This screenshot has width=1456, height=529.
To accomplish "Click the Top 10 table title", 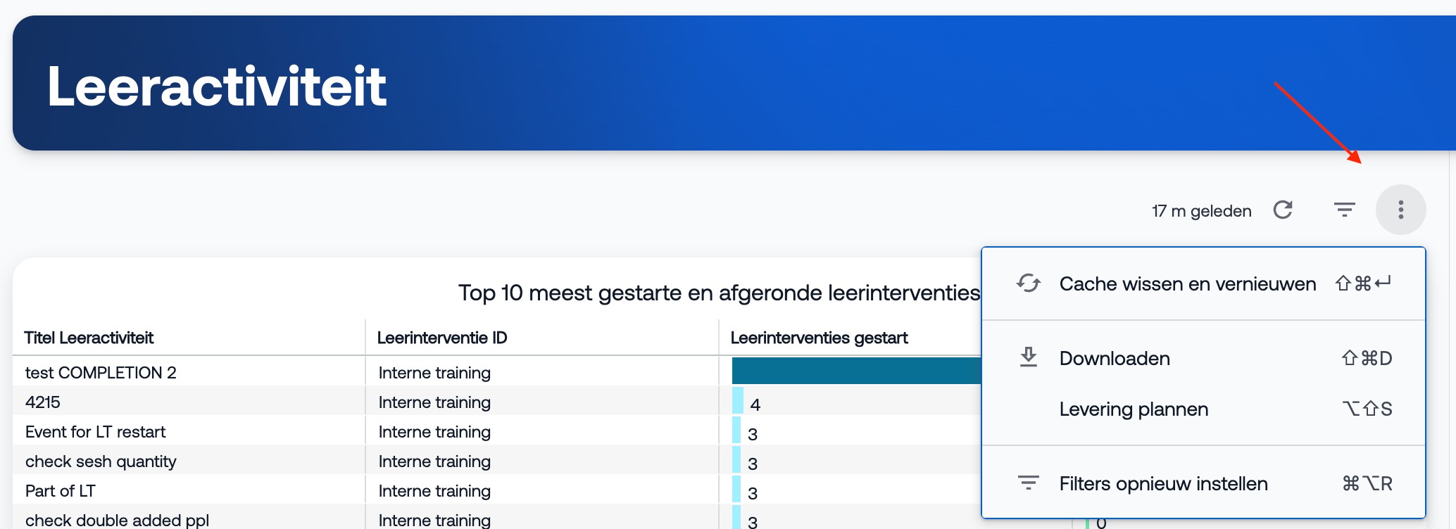I will click(718, 293).
